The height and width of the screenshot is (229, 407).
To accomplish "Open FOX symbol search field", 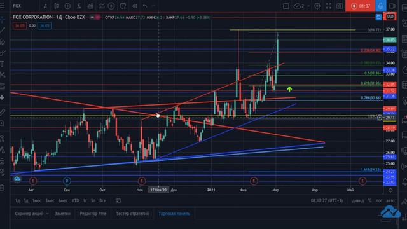I will point(17,6).
